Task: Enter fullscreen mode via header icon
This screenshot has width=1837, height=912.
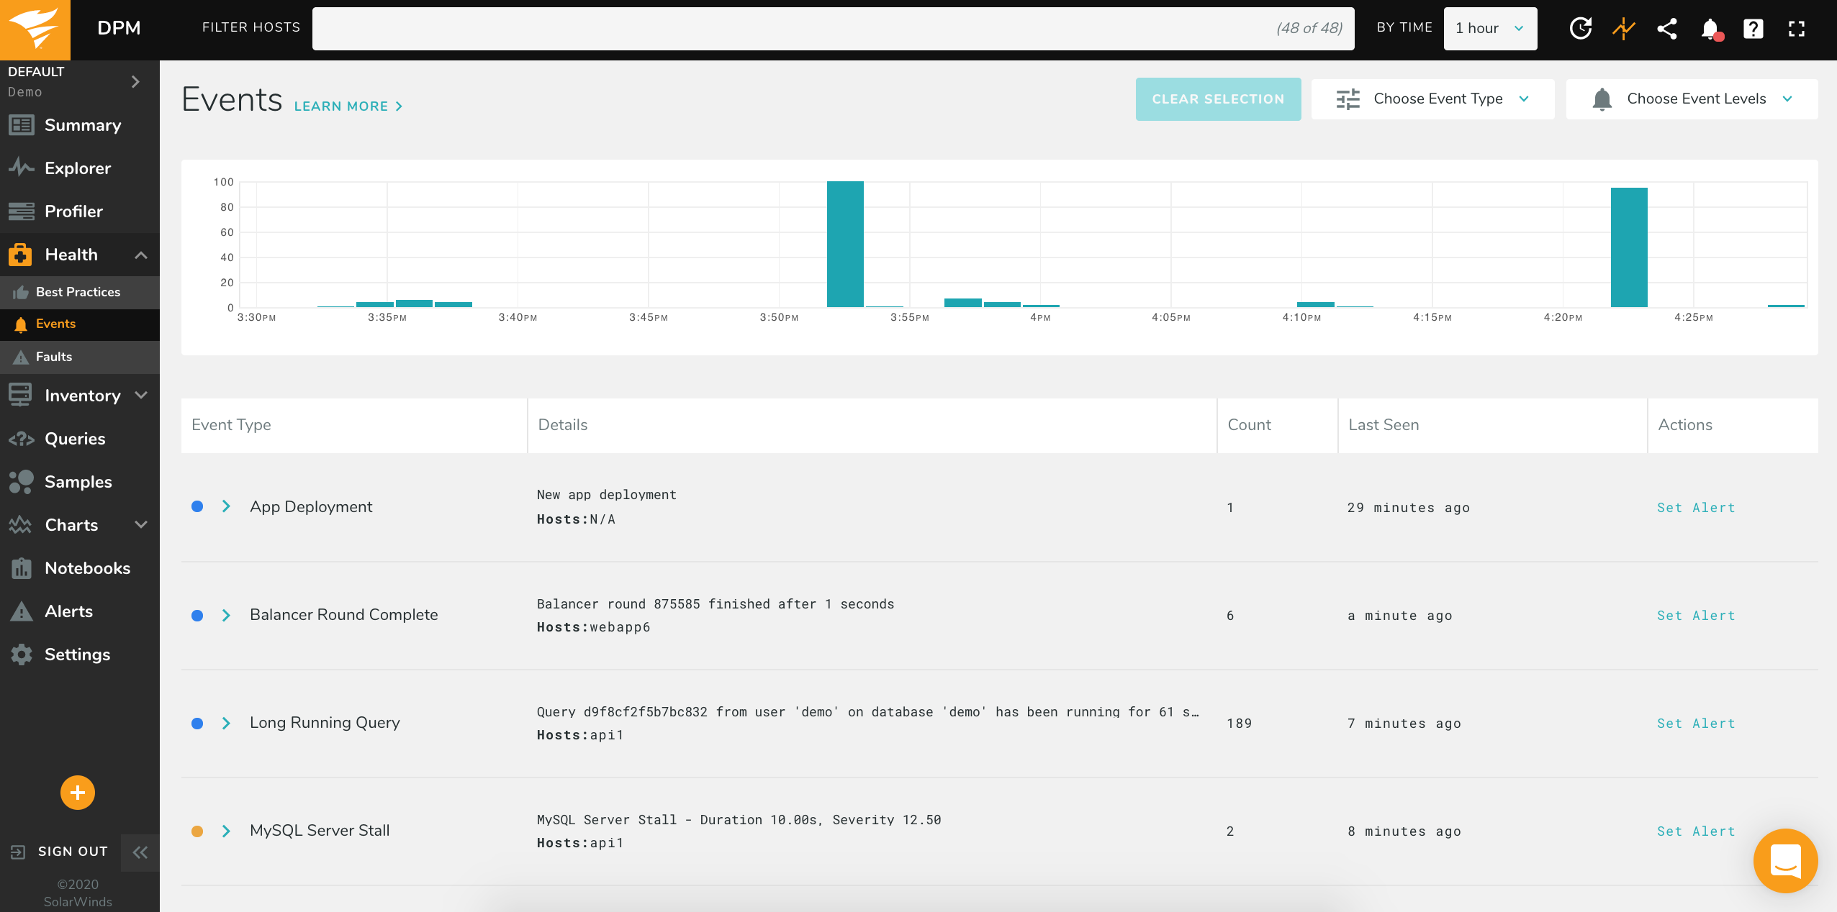Action: 1797,29
